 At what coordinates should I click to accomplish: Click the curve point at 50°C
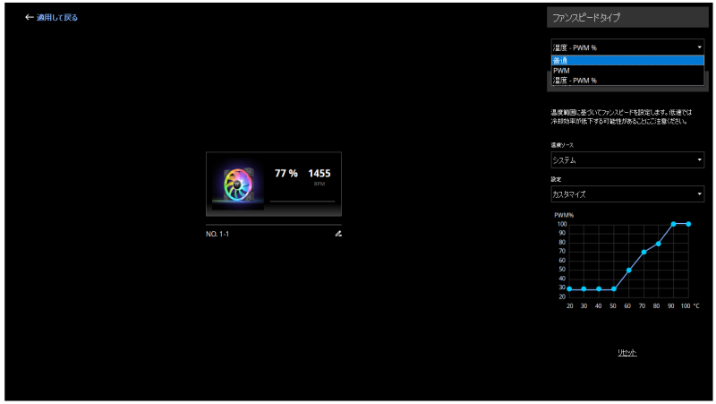coord(614,288)
